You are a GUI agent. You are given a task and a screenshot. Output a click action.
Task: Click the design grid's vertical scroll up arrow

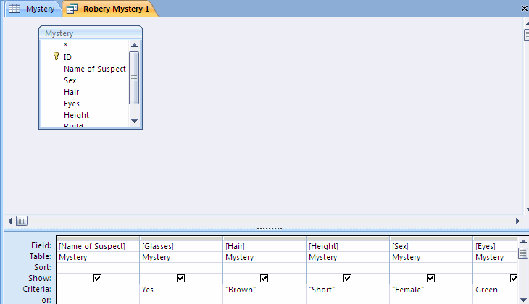523,242
